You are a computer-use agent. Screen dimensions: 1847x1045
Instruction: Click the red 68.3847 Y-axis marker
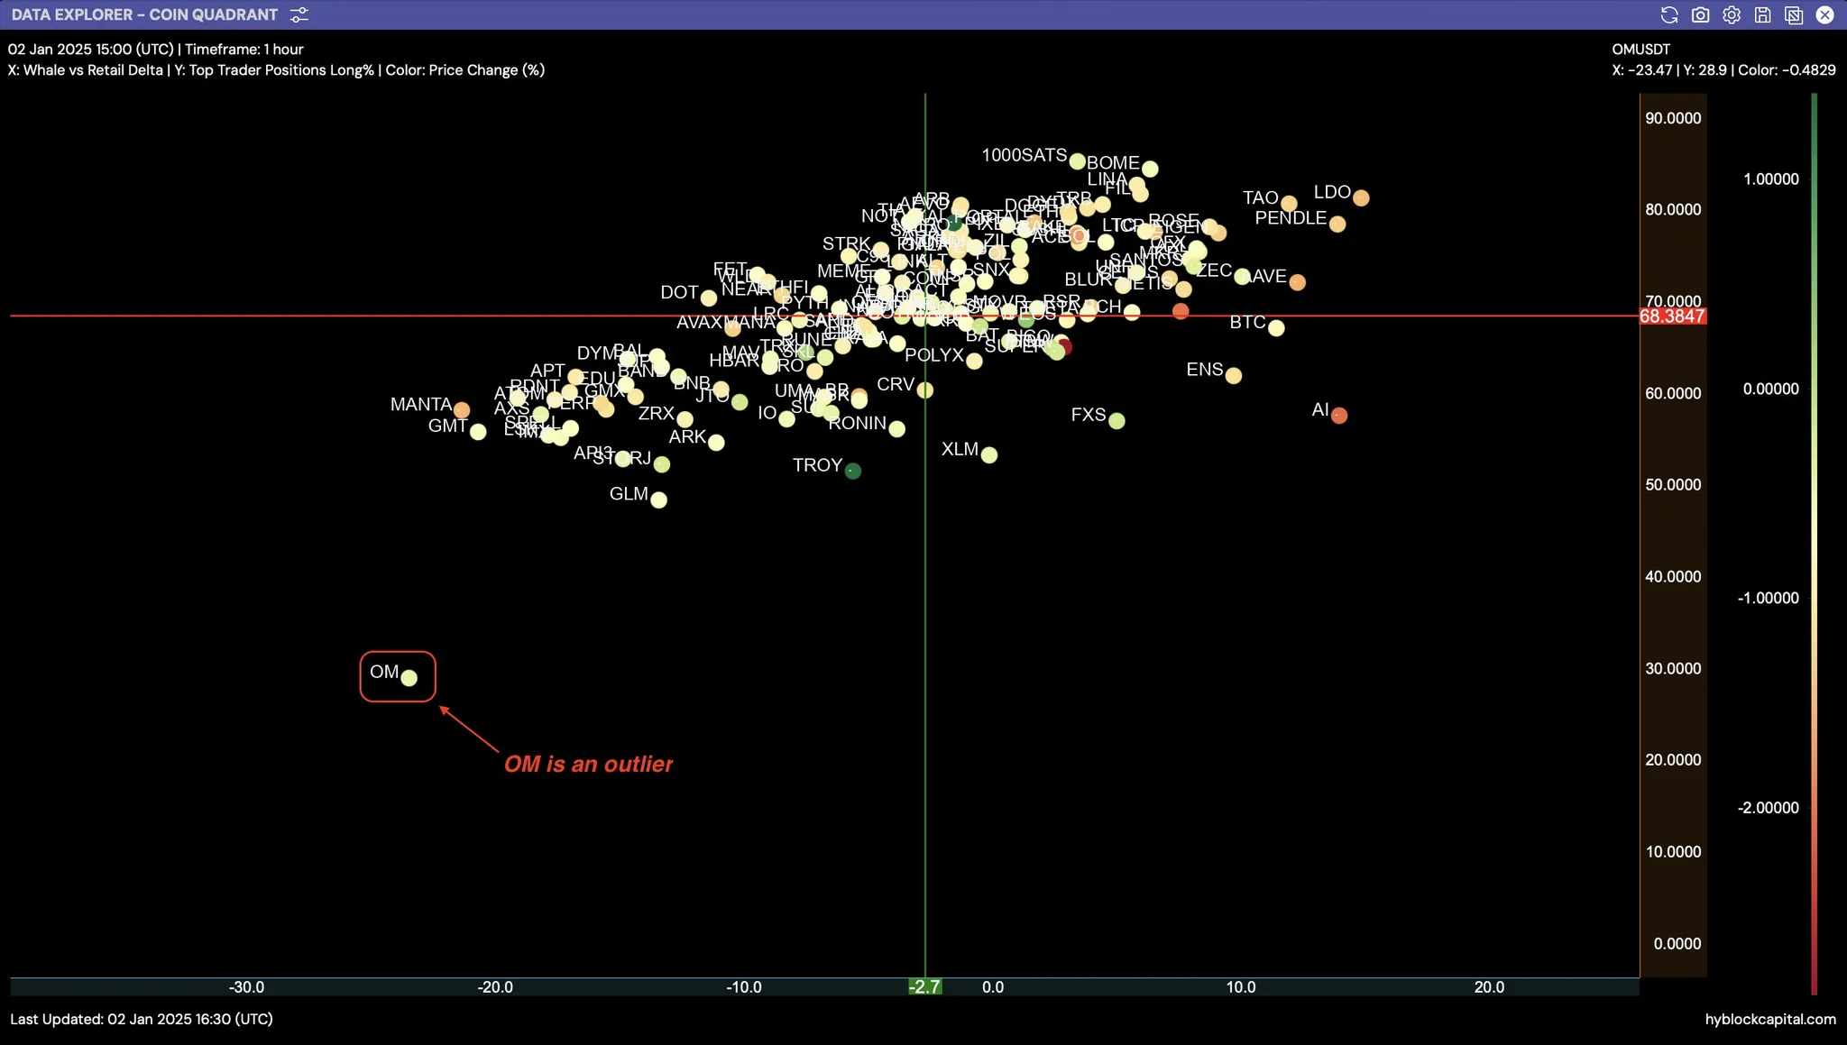[1672, 316]
